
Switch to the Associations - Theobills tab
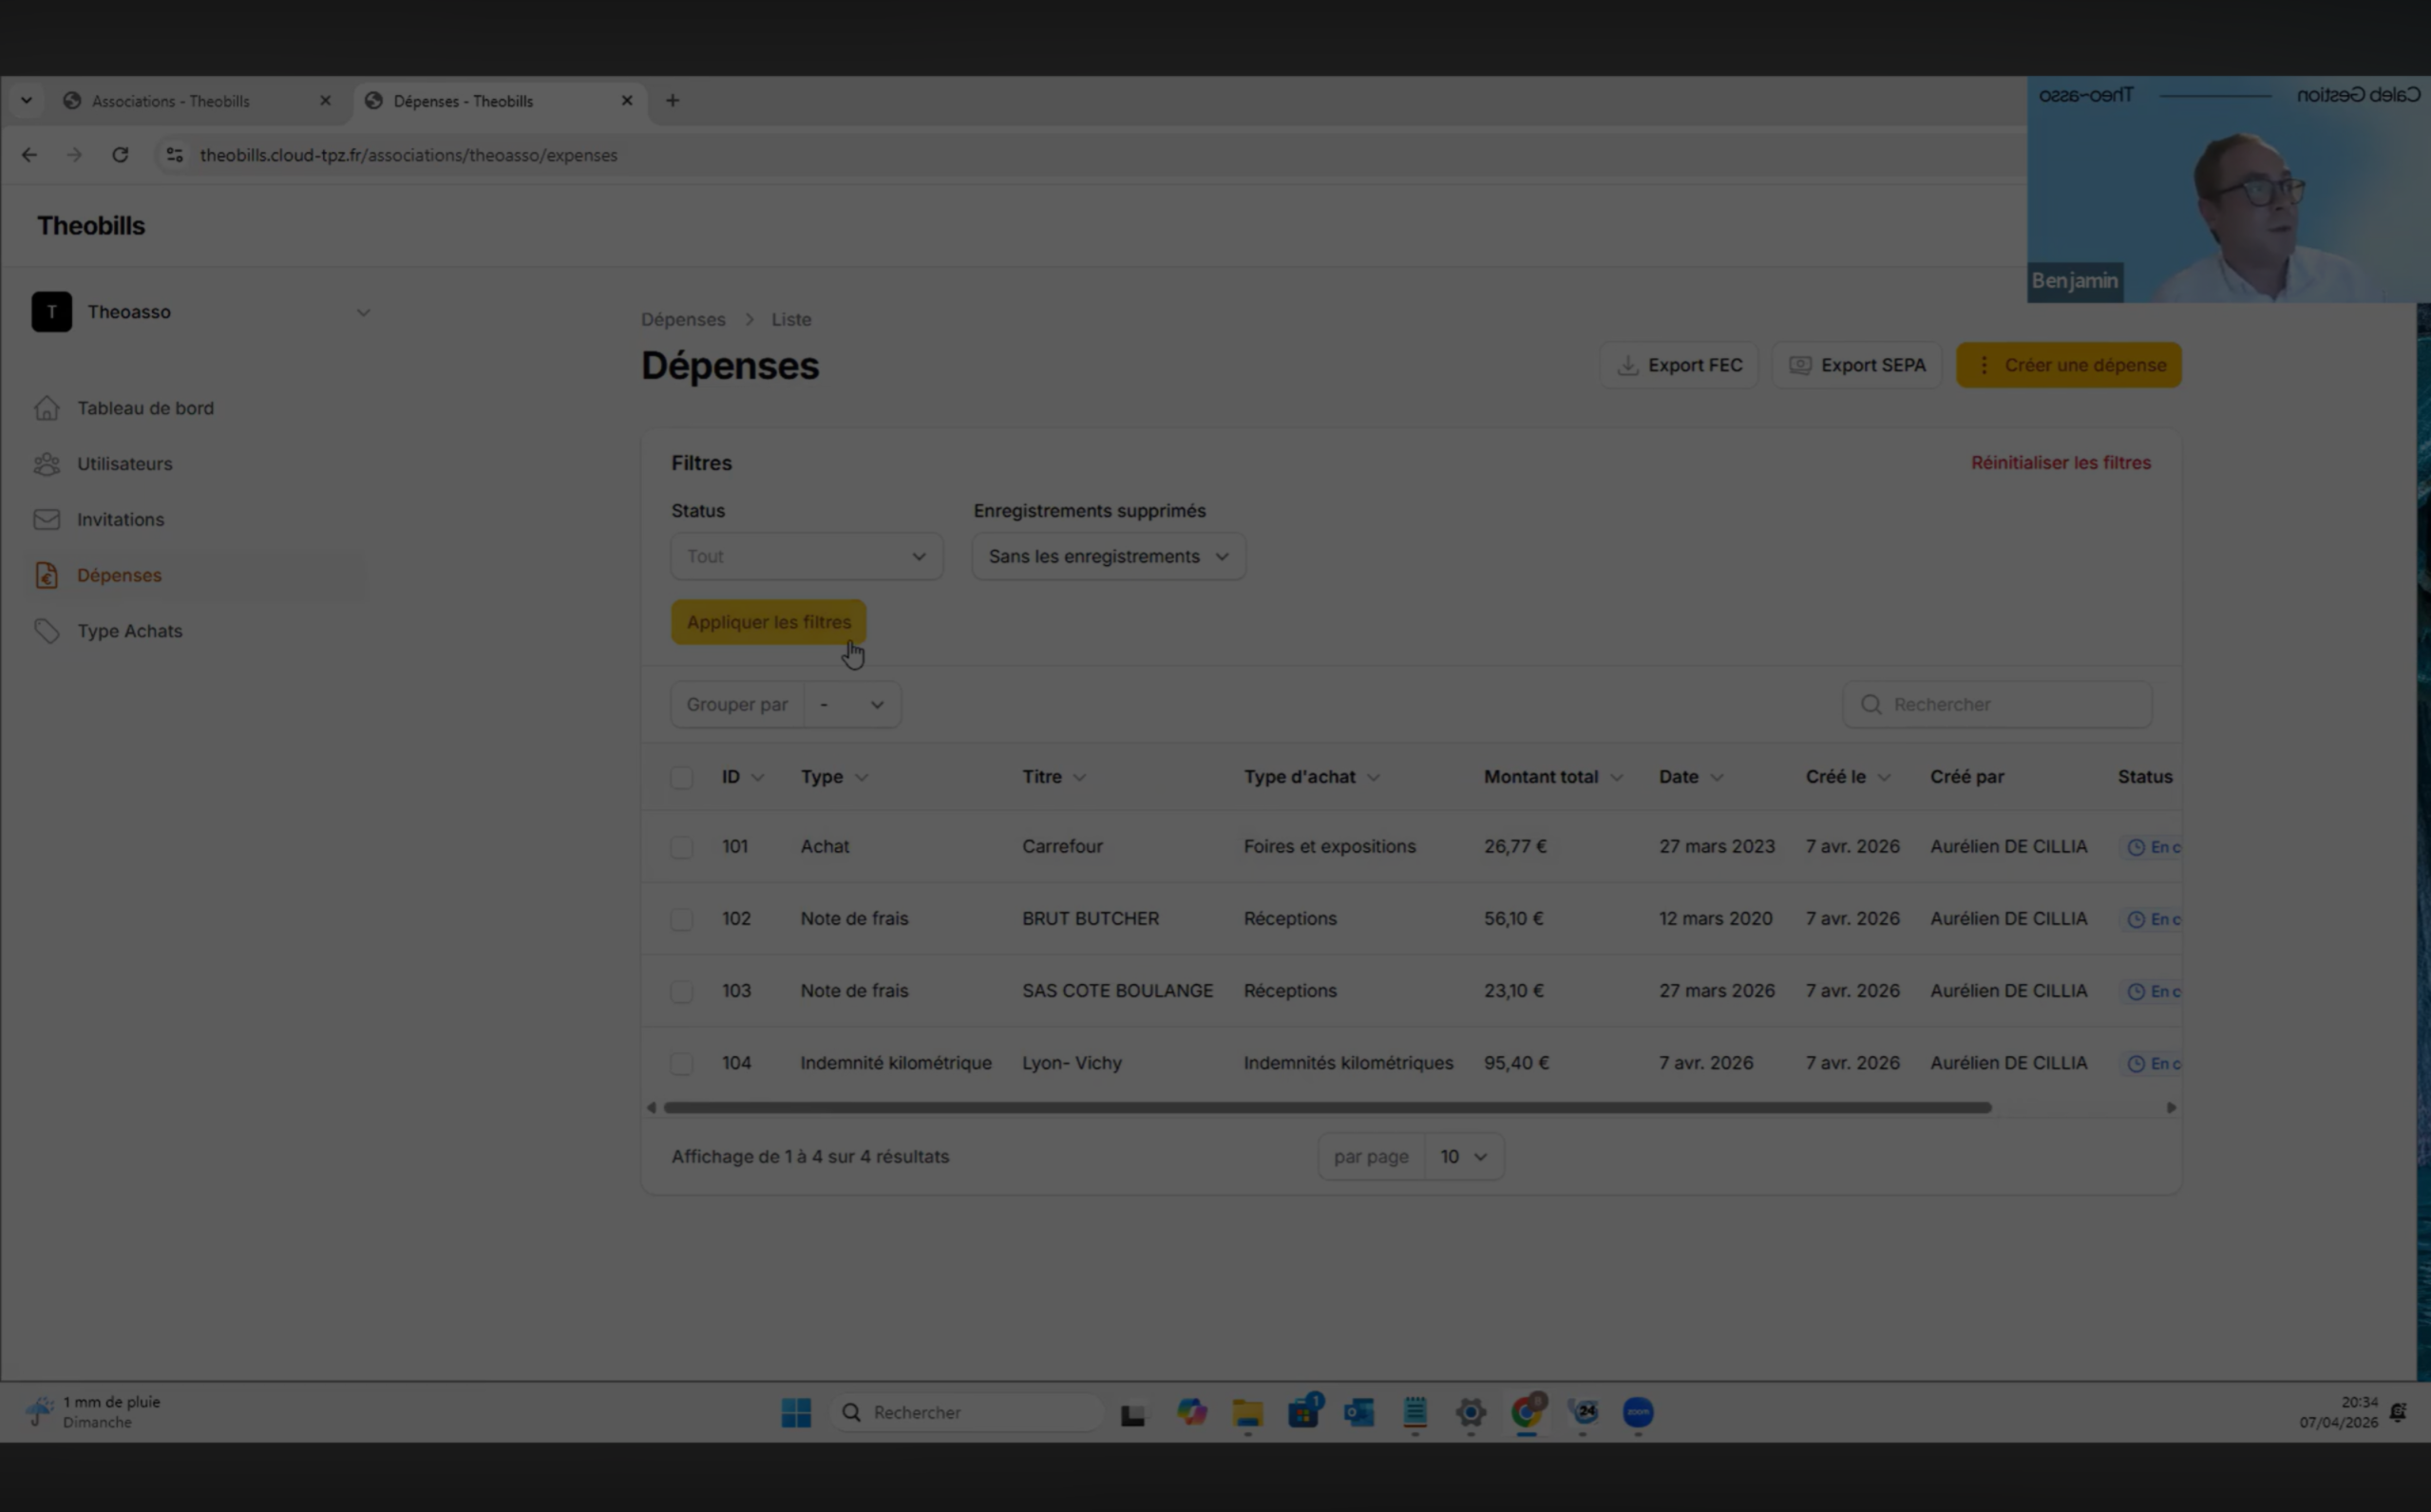click(171, 101)
